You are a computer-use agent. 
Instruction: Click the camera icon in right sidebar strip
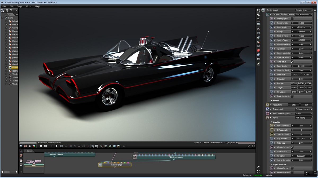pos(258,29)
